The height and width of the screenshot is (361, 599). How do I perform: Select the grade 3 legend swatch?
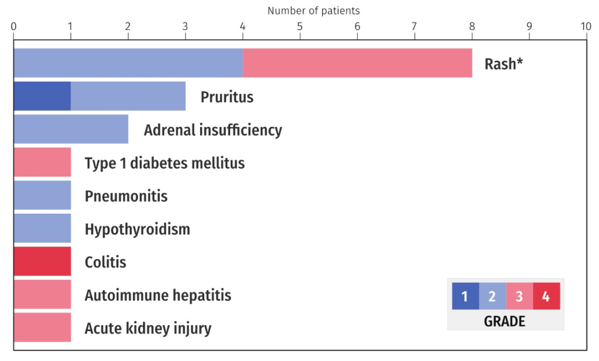pos(519,296)
